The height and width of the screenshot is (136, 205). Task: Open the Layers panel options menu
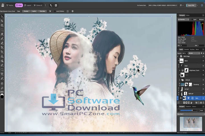203,50
